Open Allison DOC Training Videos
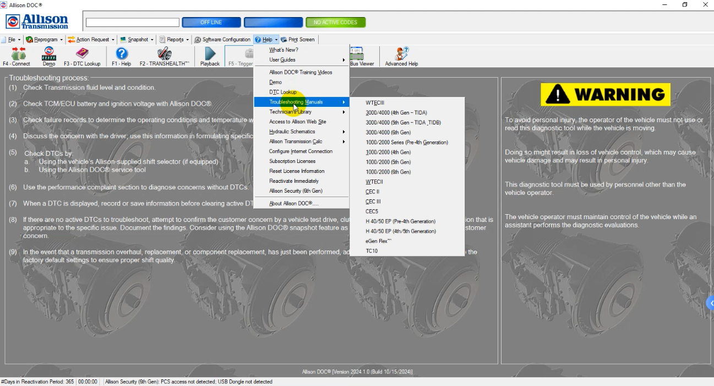Screen dimensions: 714x386 (301, 72)
